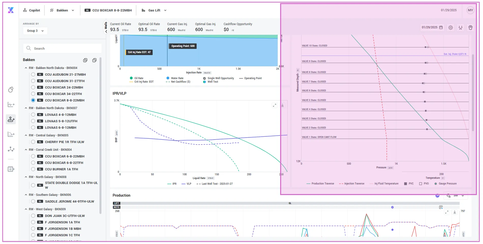483x244 pixels.
Task: Click the CCU BOXCAR 8-8-22MBH header tab
Action: (x=108, y=10)
